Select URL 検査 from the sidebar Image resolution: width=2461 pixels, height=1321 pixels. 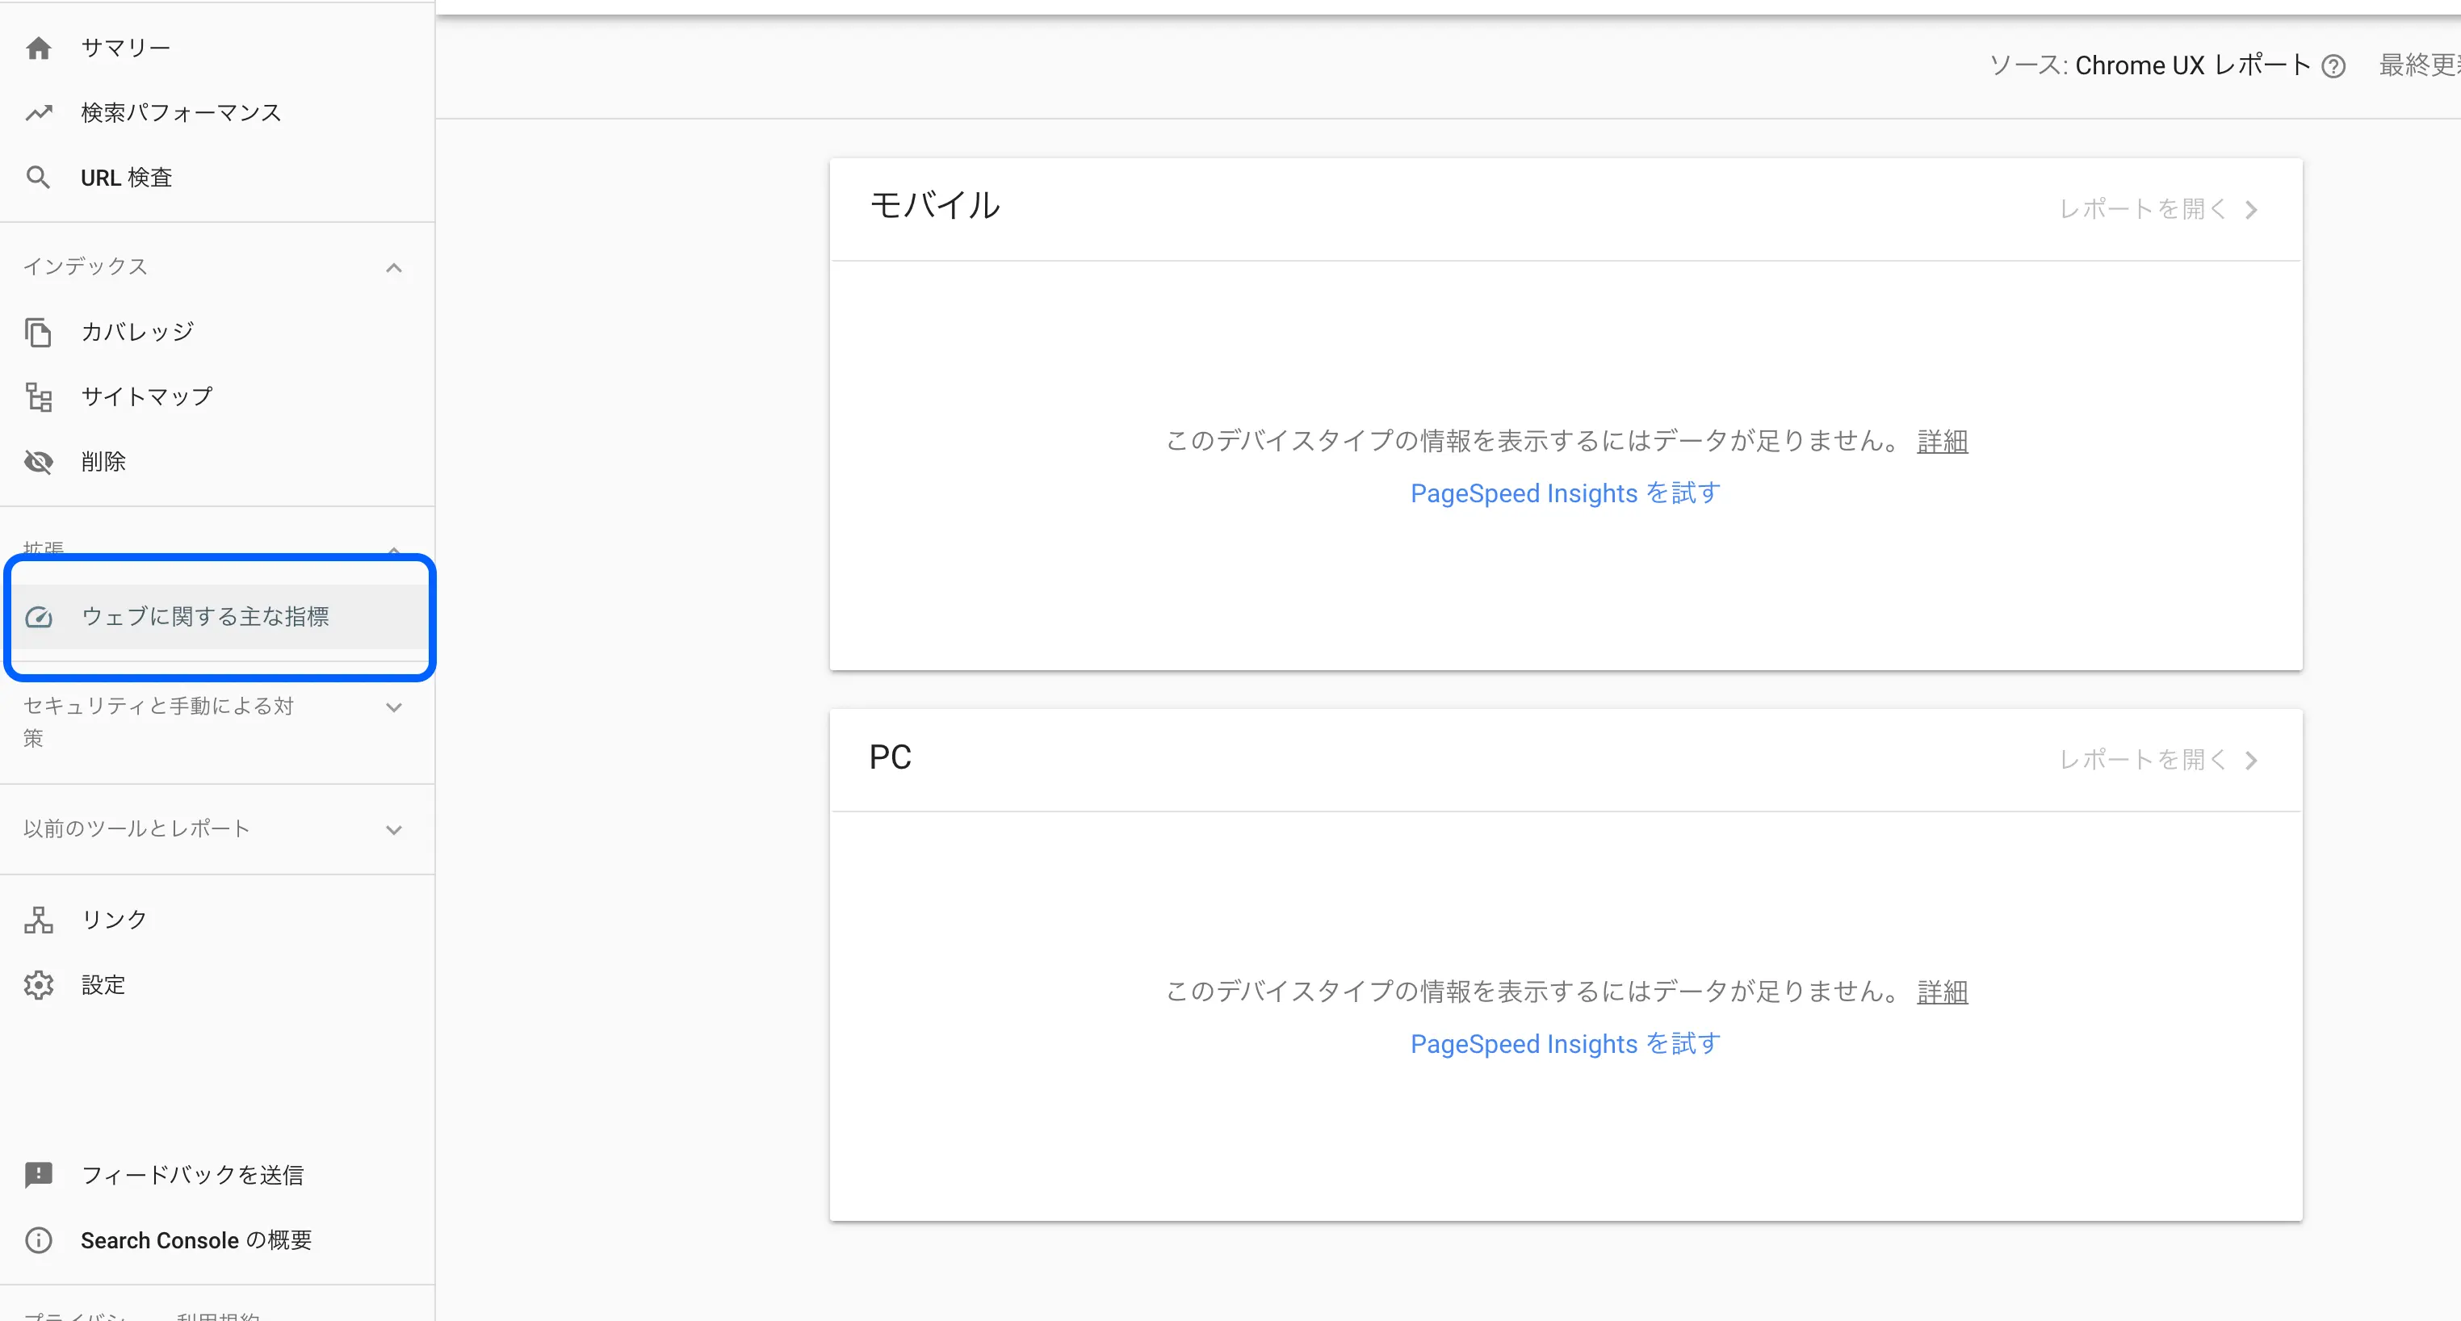pyautogui.click(x=218, y=178)
